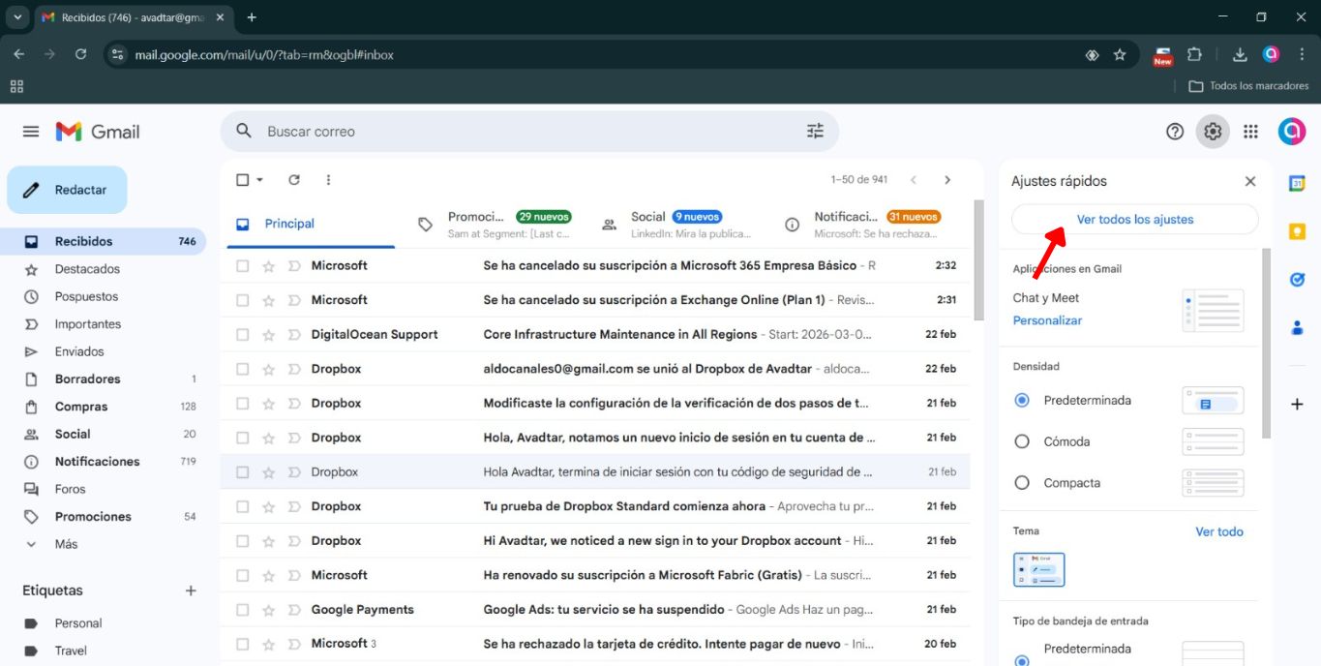Image resolution: width=1321 pixels, height=666 pixels.
Task: Tick the Google Payments email checkbox
Action: pyautogui.click(x=242, y=610)
